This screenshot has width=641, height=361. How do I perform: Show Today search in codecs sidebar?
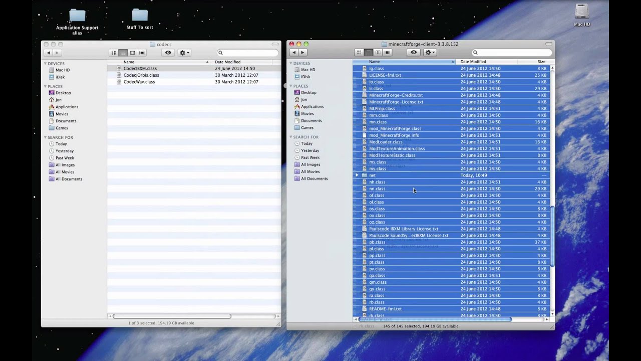[x=61, y=144]
